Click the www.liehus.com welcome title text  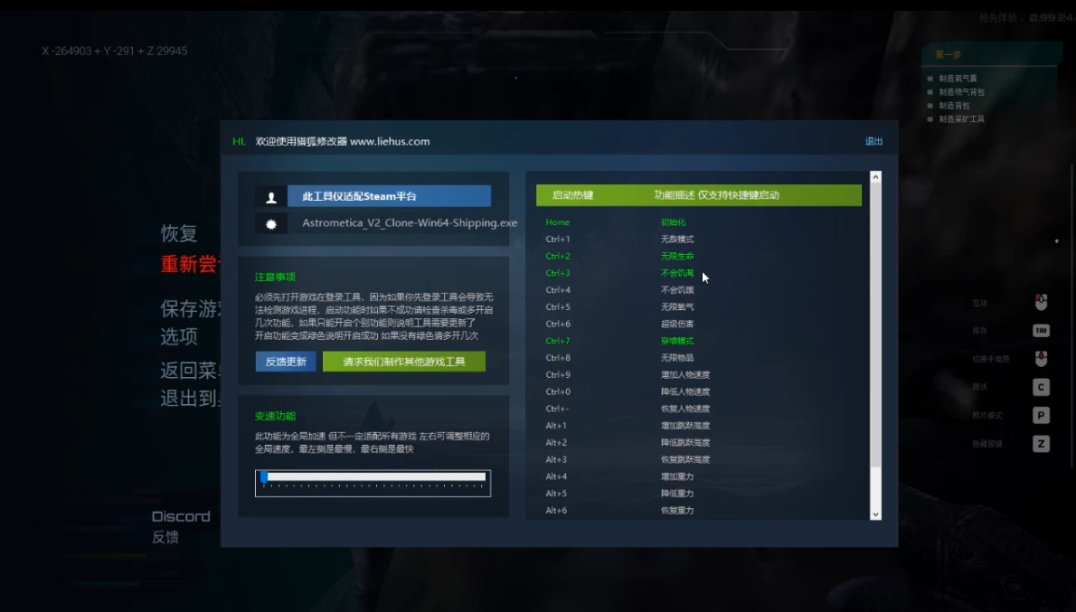(343, 141)
